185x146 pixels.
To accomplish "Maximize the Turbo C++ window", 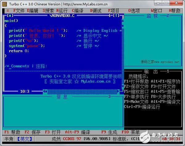I will coord(166,3).
